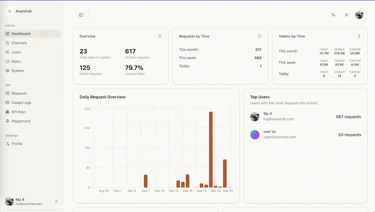Viewport: 375px width, 212px height.
Task: Click the Users sidebar icon
Action: click(x=7, y=52)
